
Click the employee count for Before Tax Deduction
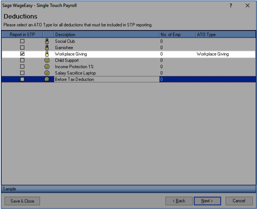161,80
